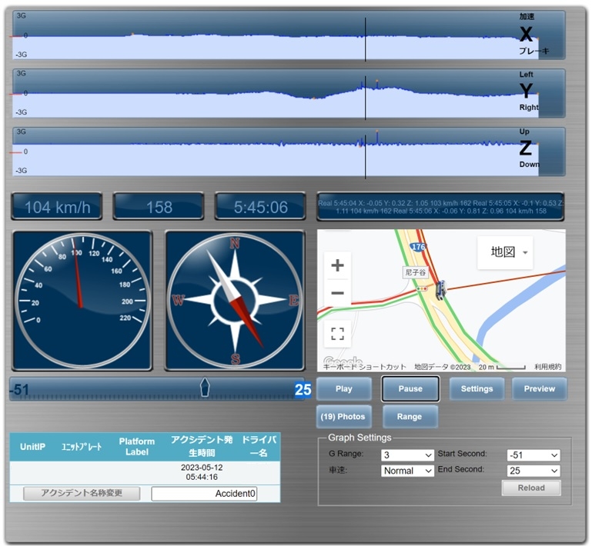The height and width of the screenshot is (546, 592).
Task: Click the vehicle marker on the map
Action: coord(440,290)
